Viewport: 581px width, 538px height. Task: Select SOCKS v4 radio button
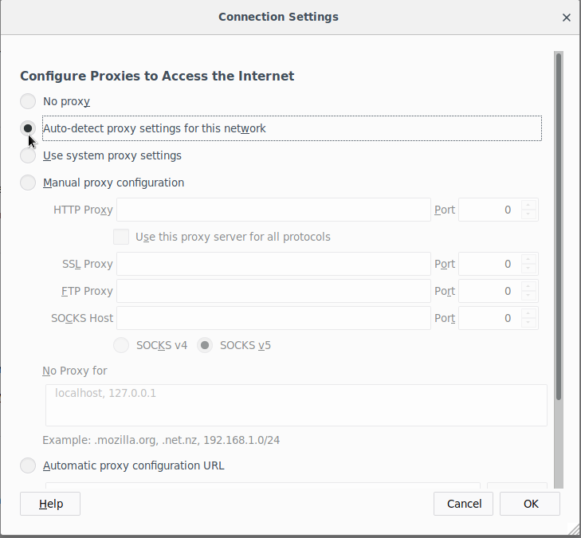[x=121, y=345]
